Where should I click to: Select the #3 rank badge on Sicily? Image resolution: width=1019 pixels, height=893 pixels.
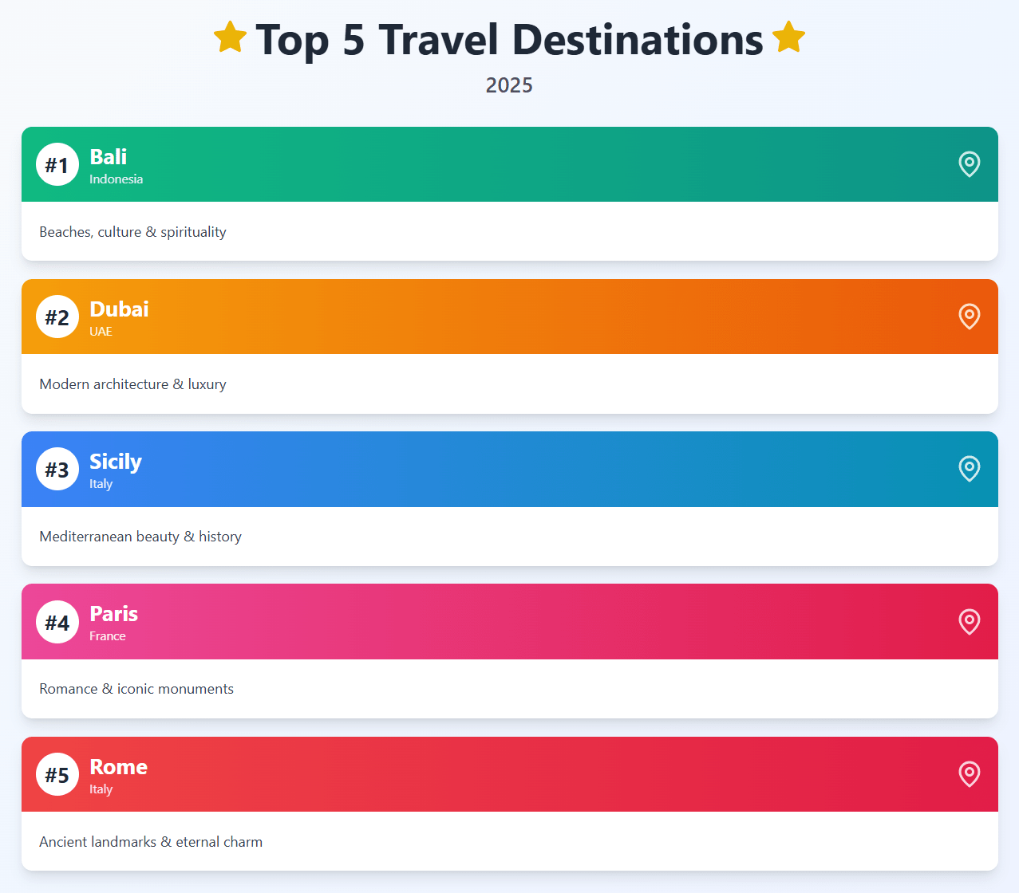pos(57,469)
